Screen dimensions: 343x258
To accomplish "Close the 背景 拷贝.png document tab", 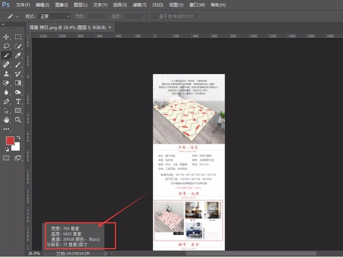I will point(110,28).
